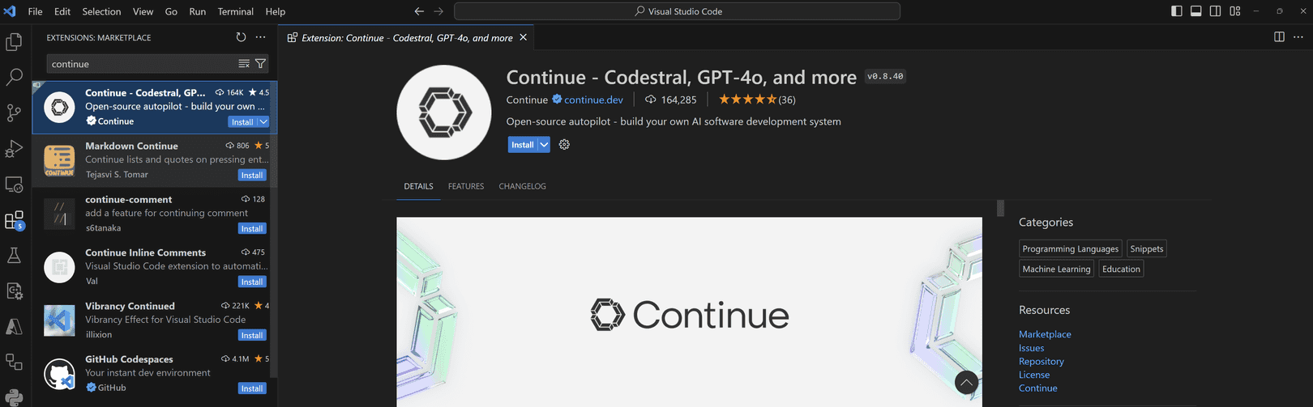Screen dimensions: 1313x407
Task: Open the Testing flask icon view
Action: click(x=14, y=256)
